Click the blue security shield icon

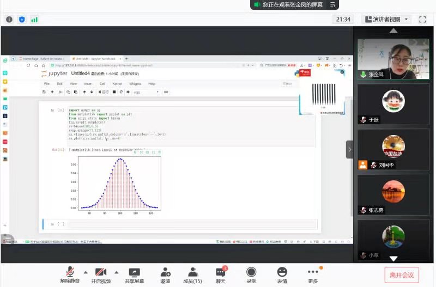tap(22, 19)
